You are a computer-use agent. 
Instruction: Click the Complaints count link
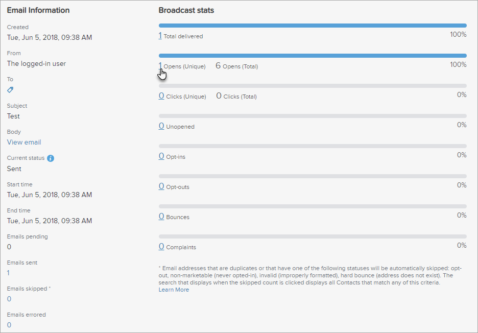tap(161, 247)
